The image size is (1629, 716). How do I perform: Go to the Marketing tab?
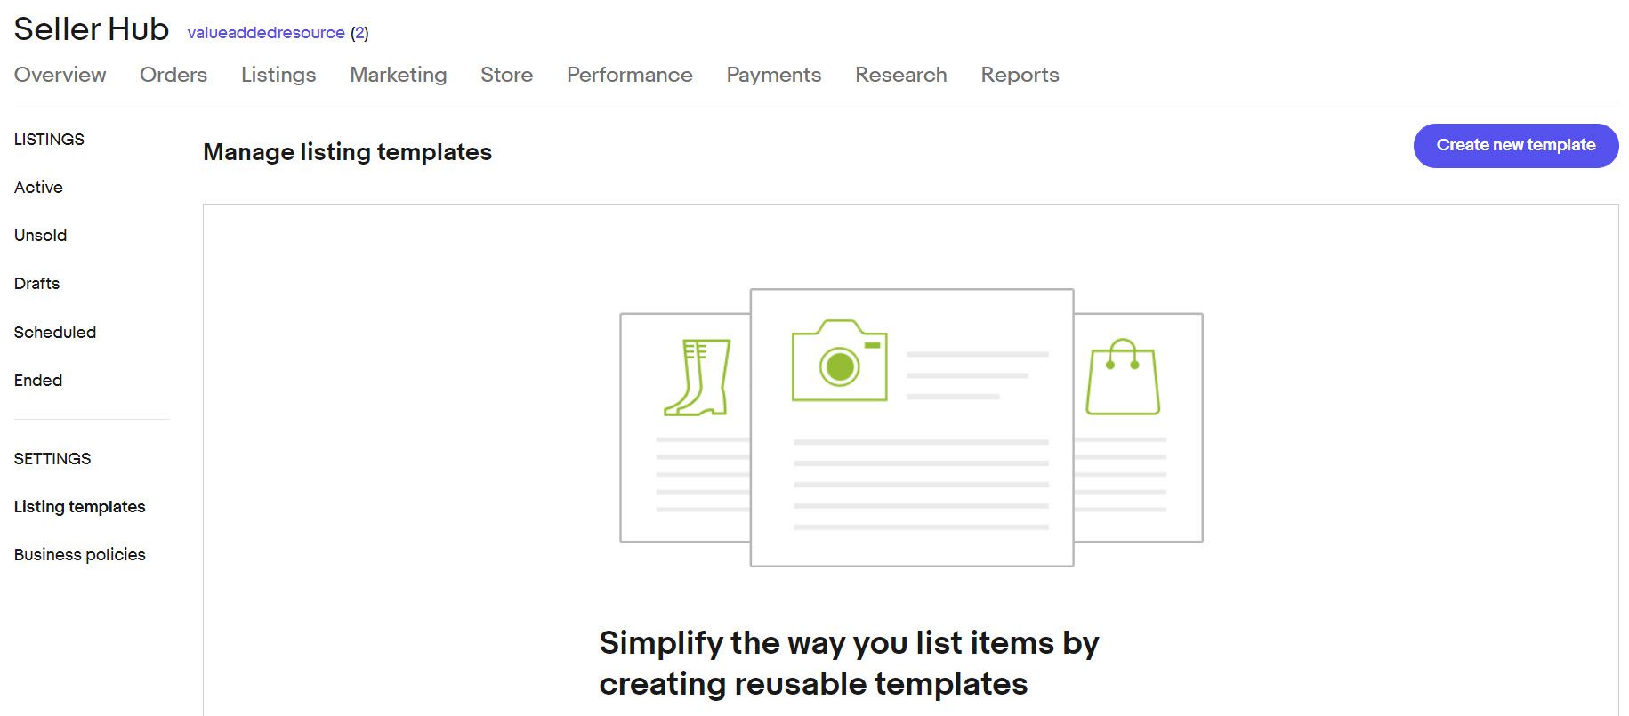coord(399,75)
